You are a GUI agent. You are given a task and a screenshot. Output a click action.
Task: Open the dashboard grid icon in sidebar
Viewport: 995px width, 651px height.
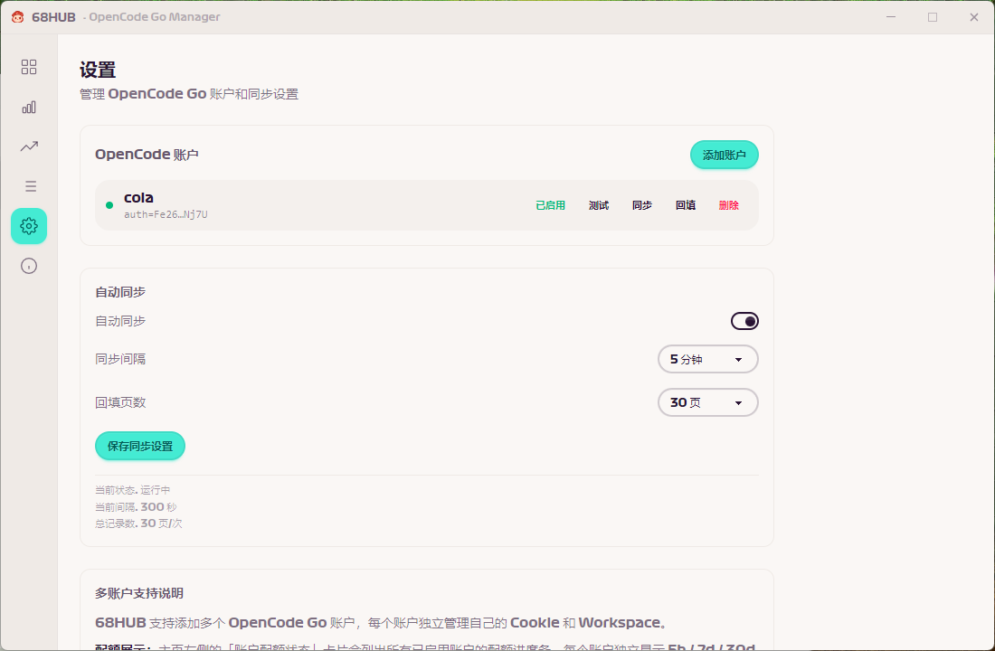[29, 67]
